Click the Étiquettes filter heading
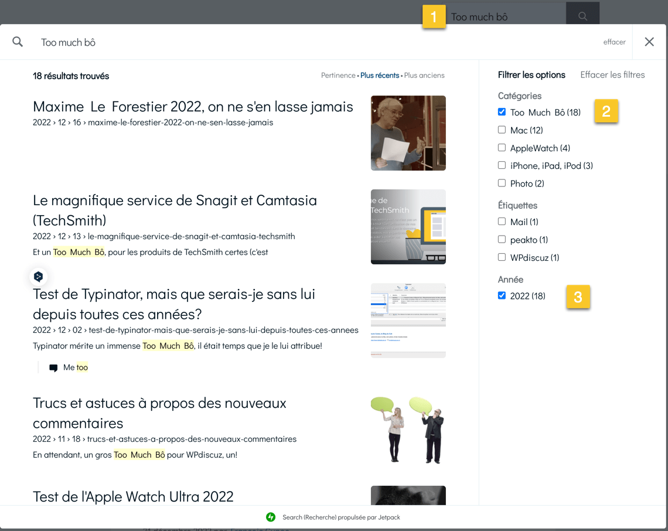This screenshot has height=531, width=668. click(x=517, y=205)
